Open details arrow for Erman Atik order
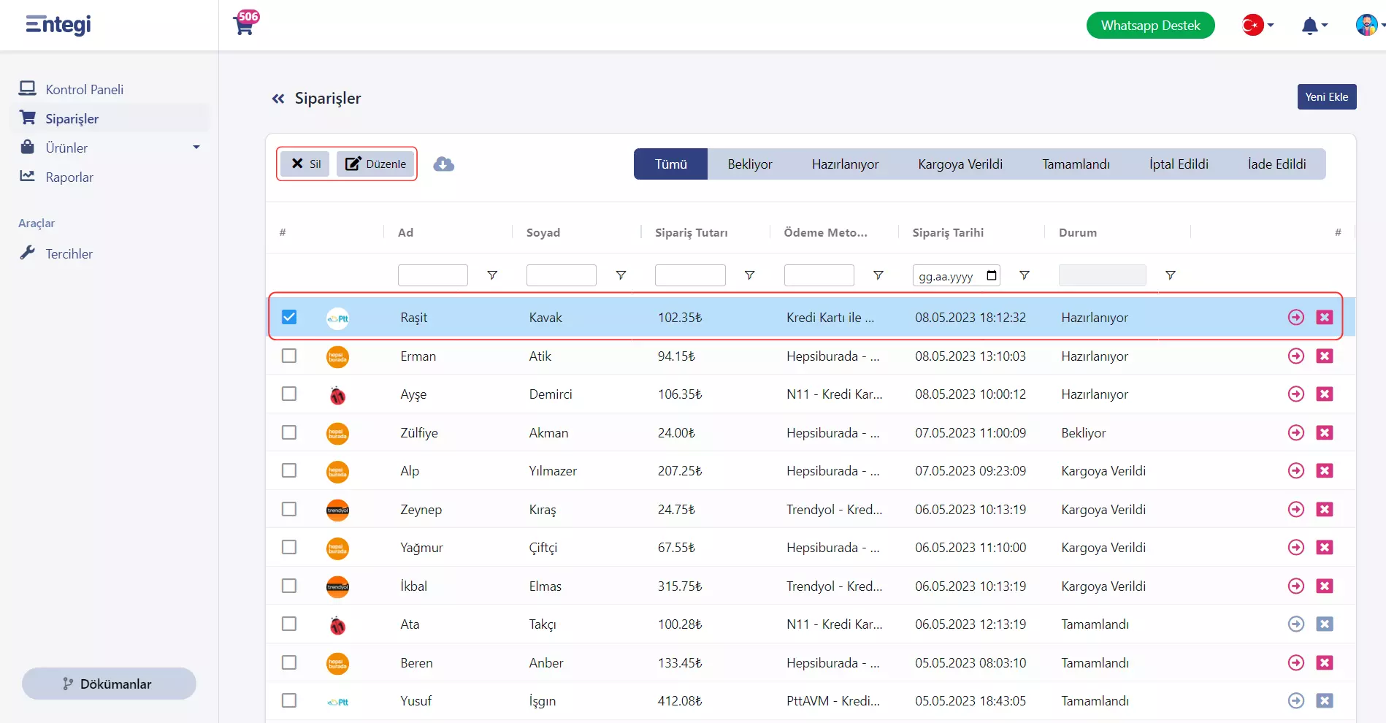Screen dimensions: 1386x723 1296,356
